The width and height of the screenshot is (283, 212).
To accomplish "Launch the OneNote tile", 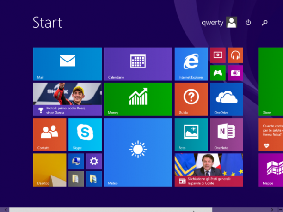I will 227,135.
